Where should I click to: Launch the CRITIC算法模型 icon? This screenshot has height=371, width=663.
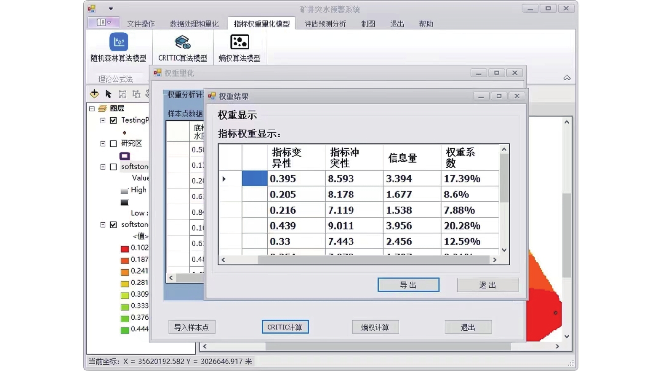pyautogui.click(x=182, y=42)
